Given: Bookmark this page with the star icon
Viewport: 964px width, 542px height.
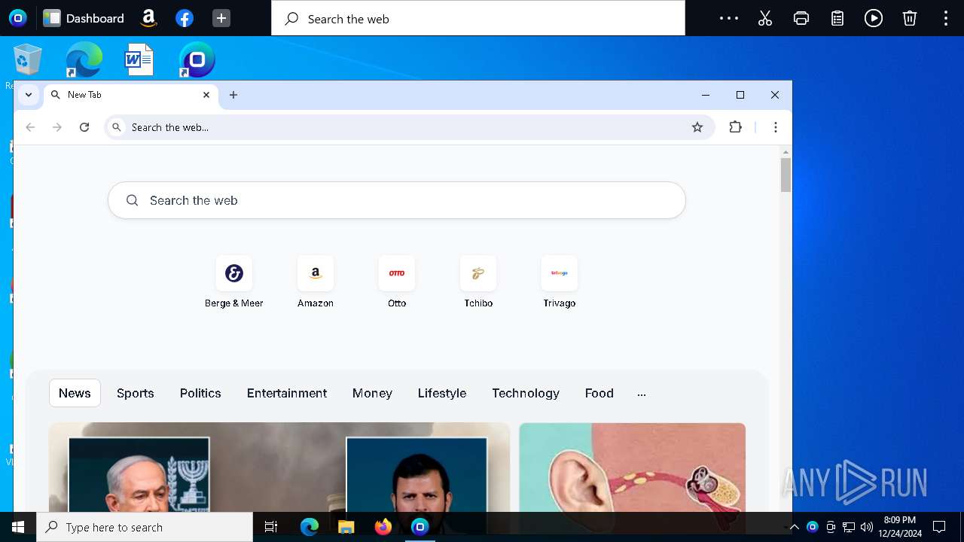Looking at the screenshot, I should pos(697,127).
